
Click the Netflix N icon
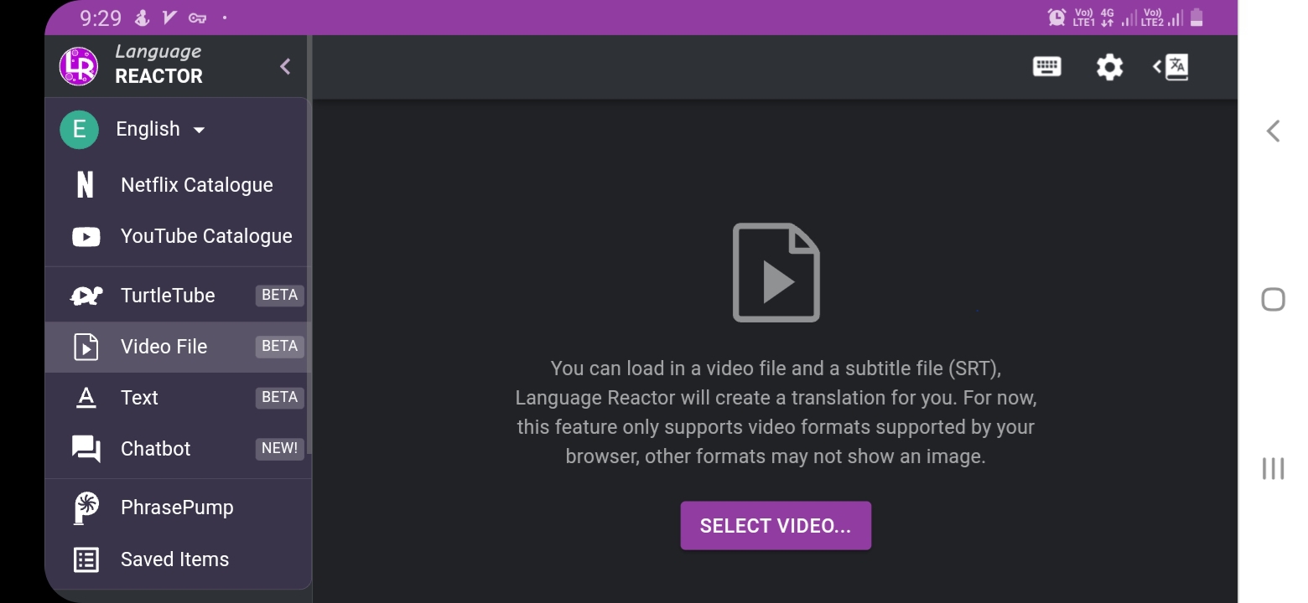click(x=86, y=185)
